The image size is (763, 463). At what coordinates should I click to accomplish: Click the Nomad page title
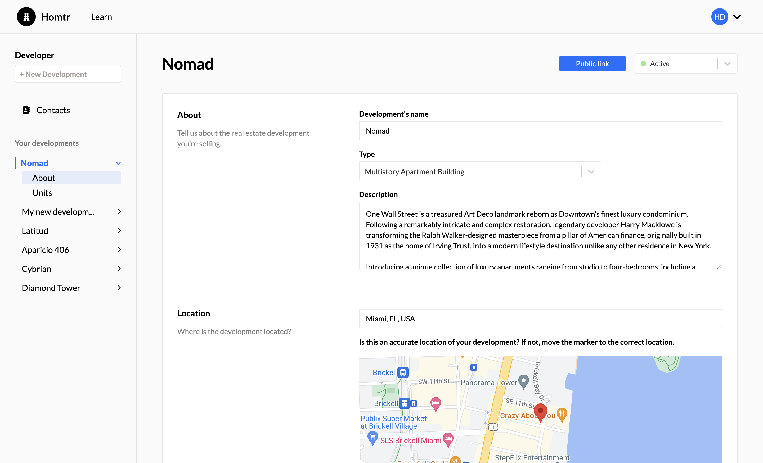click(188, 64)
